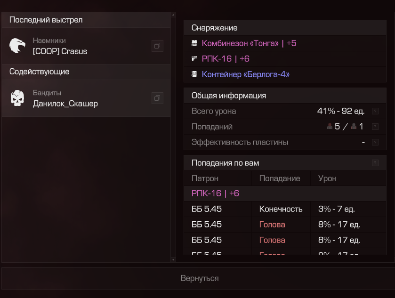Click the container icon beside Контейнер «Берлога-4»
Screen dimensions: 395x298
click(194, 74)
